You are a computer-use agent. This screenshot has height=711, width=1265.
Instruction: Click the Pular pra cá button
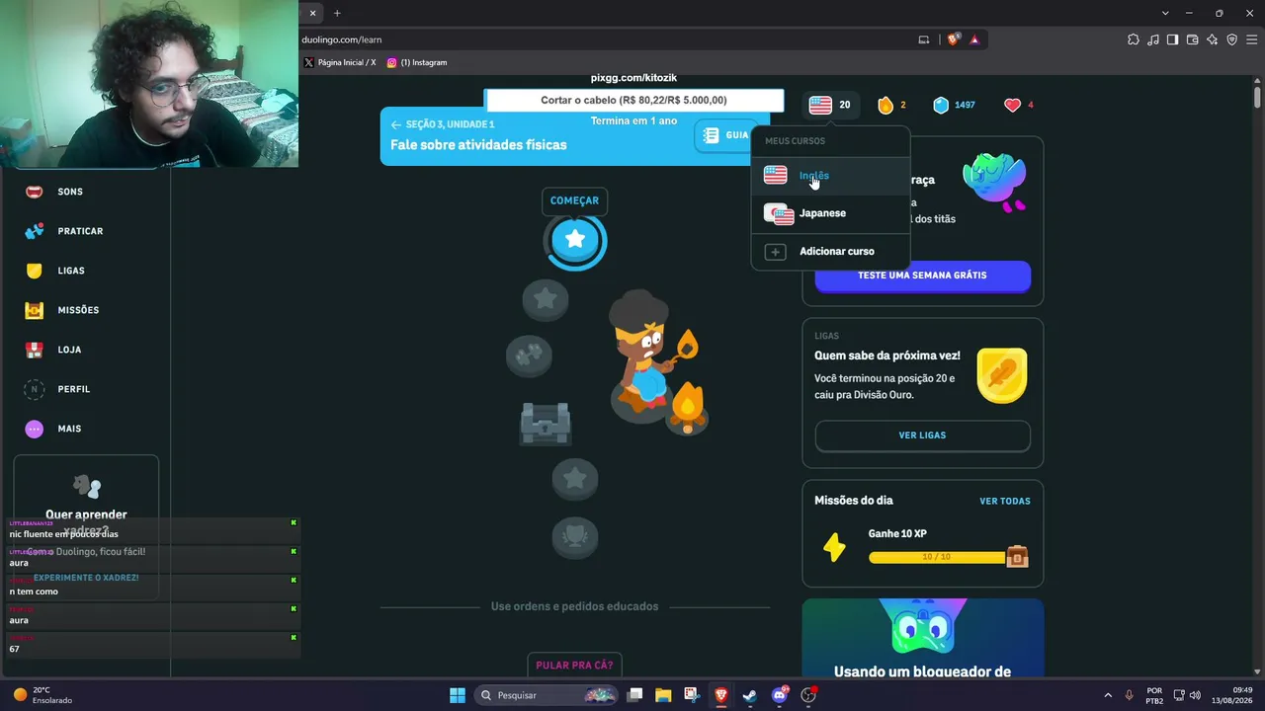[574, 666]
